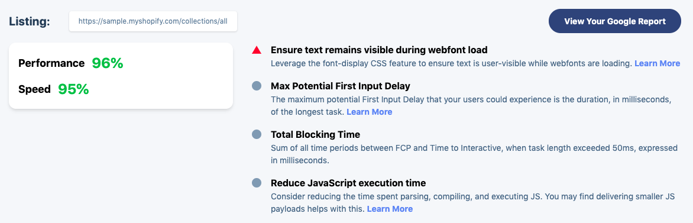693x223 pixels.
Task: Click gray dot beside Total Blocking Time
Action: 257,134
